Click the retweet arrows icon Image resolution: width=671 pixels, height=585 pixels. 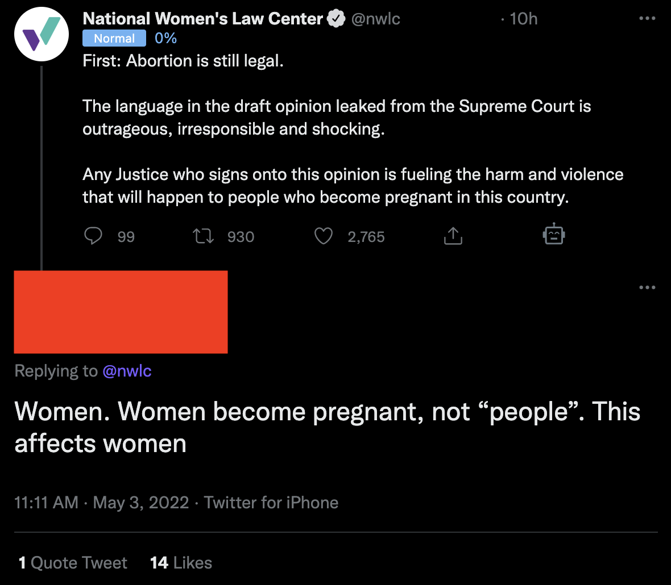[x=204, y=236]
